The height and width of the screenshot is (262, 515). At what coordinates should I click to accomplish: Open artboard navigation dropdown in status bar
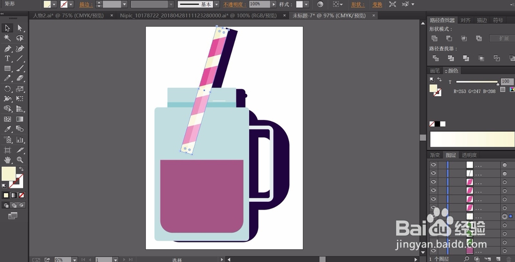tap(115, 260)
